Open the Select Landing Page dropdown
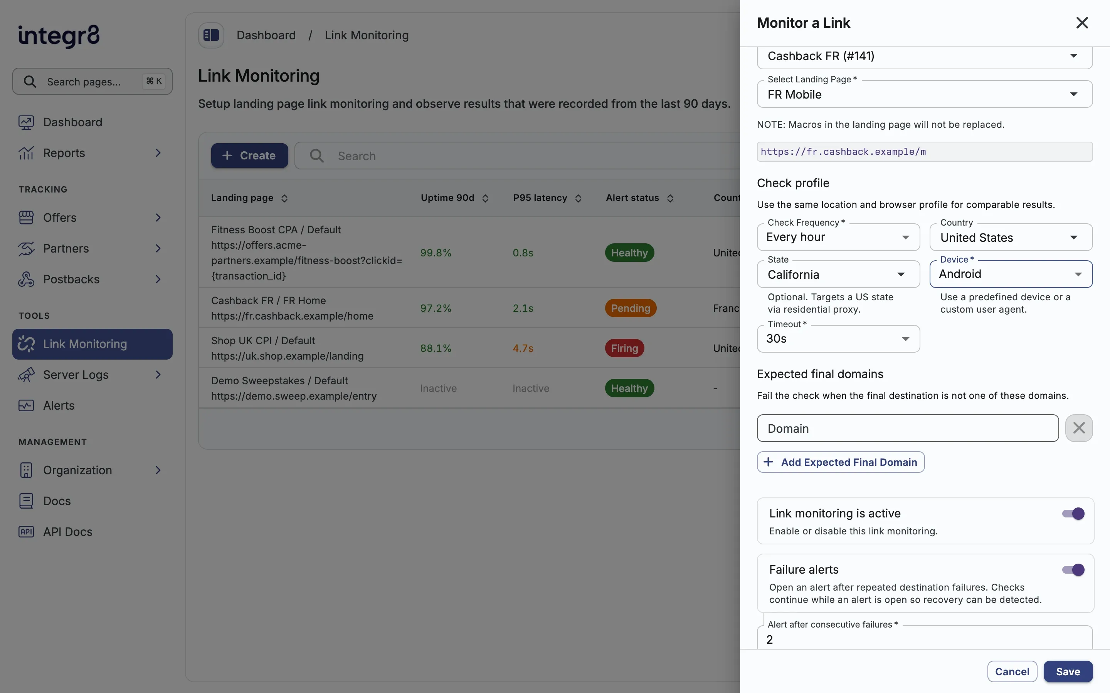The width and height of the screenshot is (1110, 693). click(924, 94)
